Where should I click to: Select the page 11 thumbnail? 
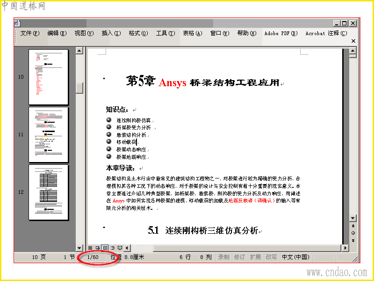pos(49,134)
